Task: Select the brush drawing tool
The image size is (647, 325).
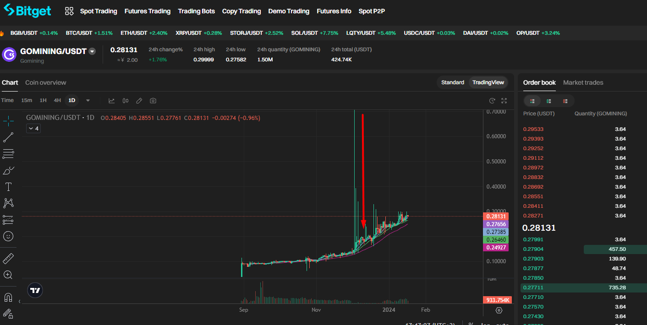Action: tap(8, 170)
